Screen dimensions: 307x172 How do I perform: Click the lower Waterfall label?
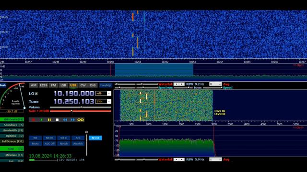point(165,160)
